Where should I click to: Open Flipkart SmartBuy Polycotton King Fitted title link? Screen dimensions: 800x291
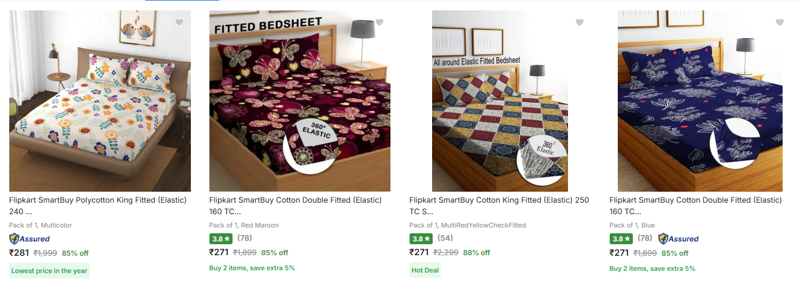98,200
